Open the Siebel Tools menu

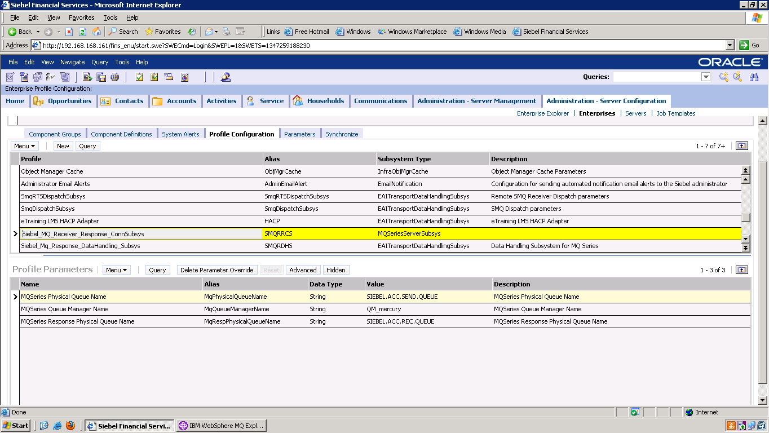[x=122, y=62]
